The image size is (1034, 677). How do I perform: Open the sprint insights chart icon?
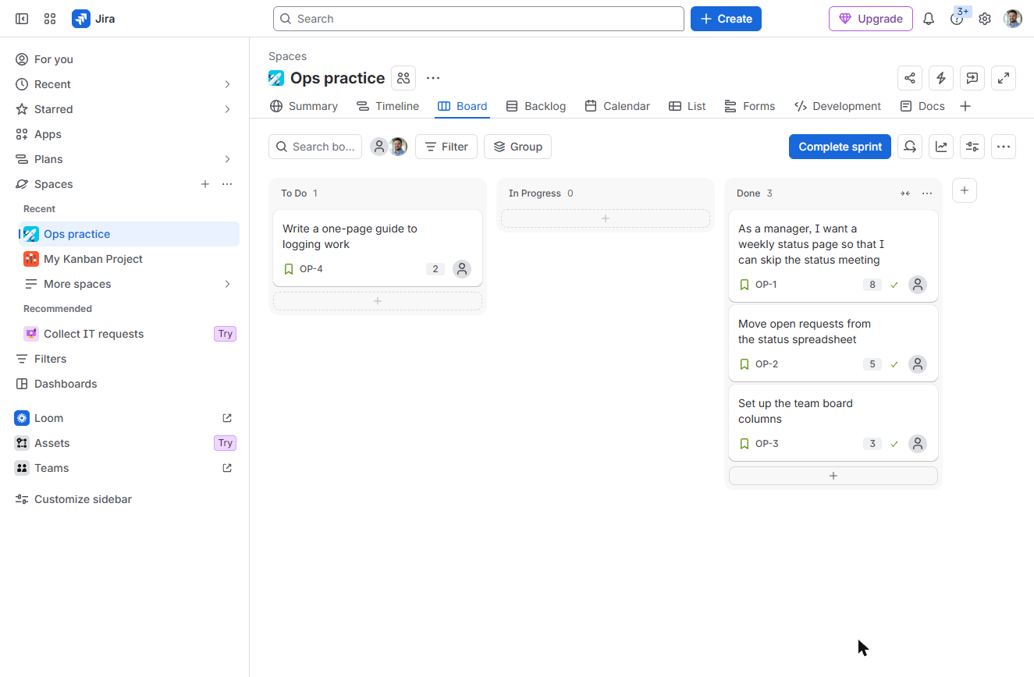[942, 147]
